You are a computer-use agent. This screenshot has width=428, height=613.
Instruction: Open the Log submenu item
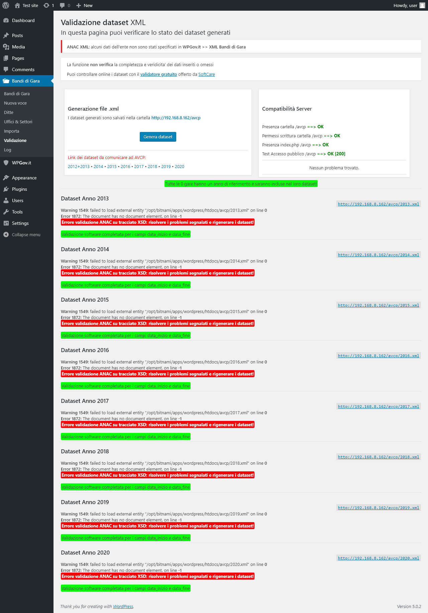pos(7,150)
